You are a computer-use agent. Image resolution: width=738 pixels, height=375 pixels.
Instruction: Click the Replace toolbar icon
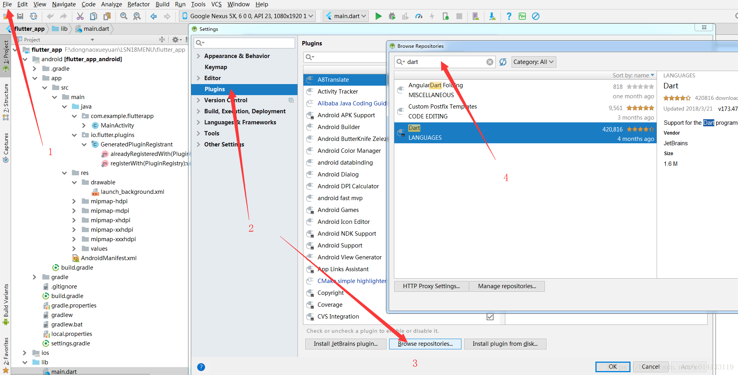(137, 16)
